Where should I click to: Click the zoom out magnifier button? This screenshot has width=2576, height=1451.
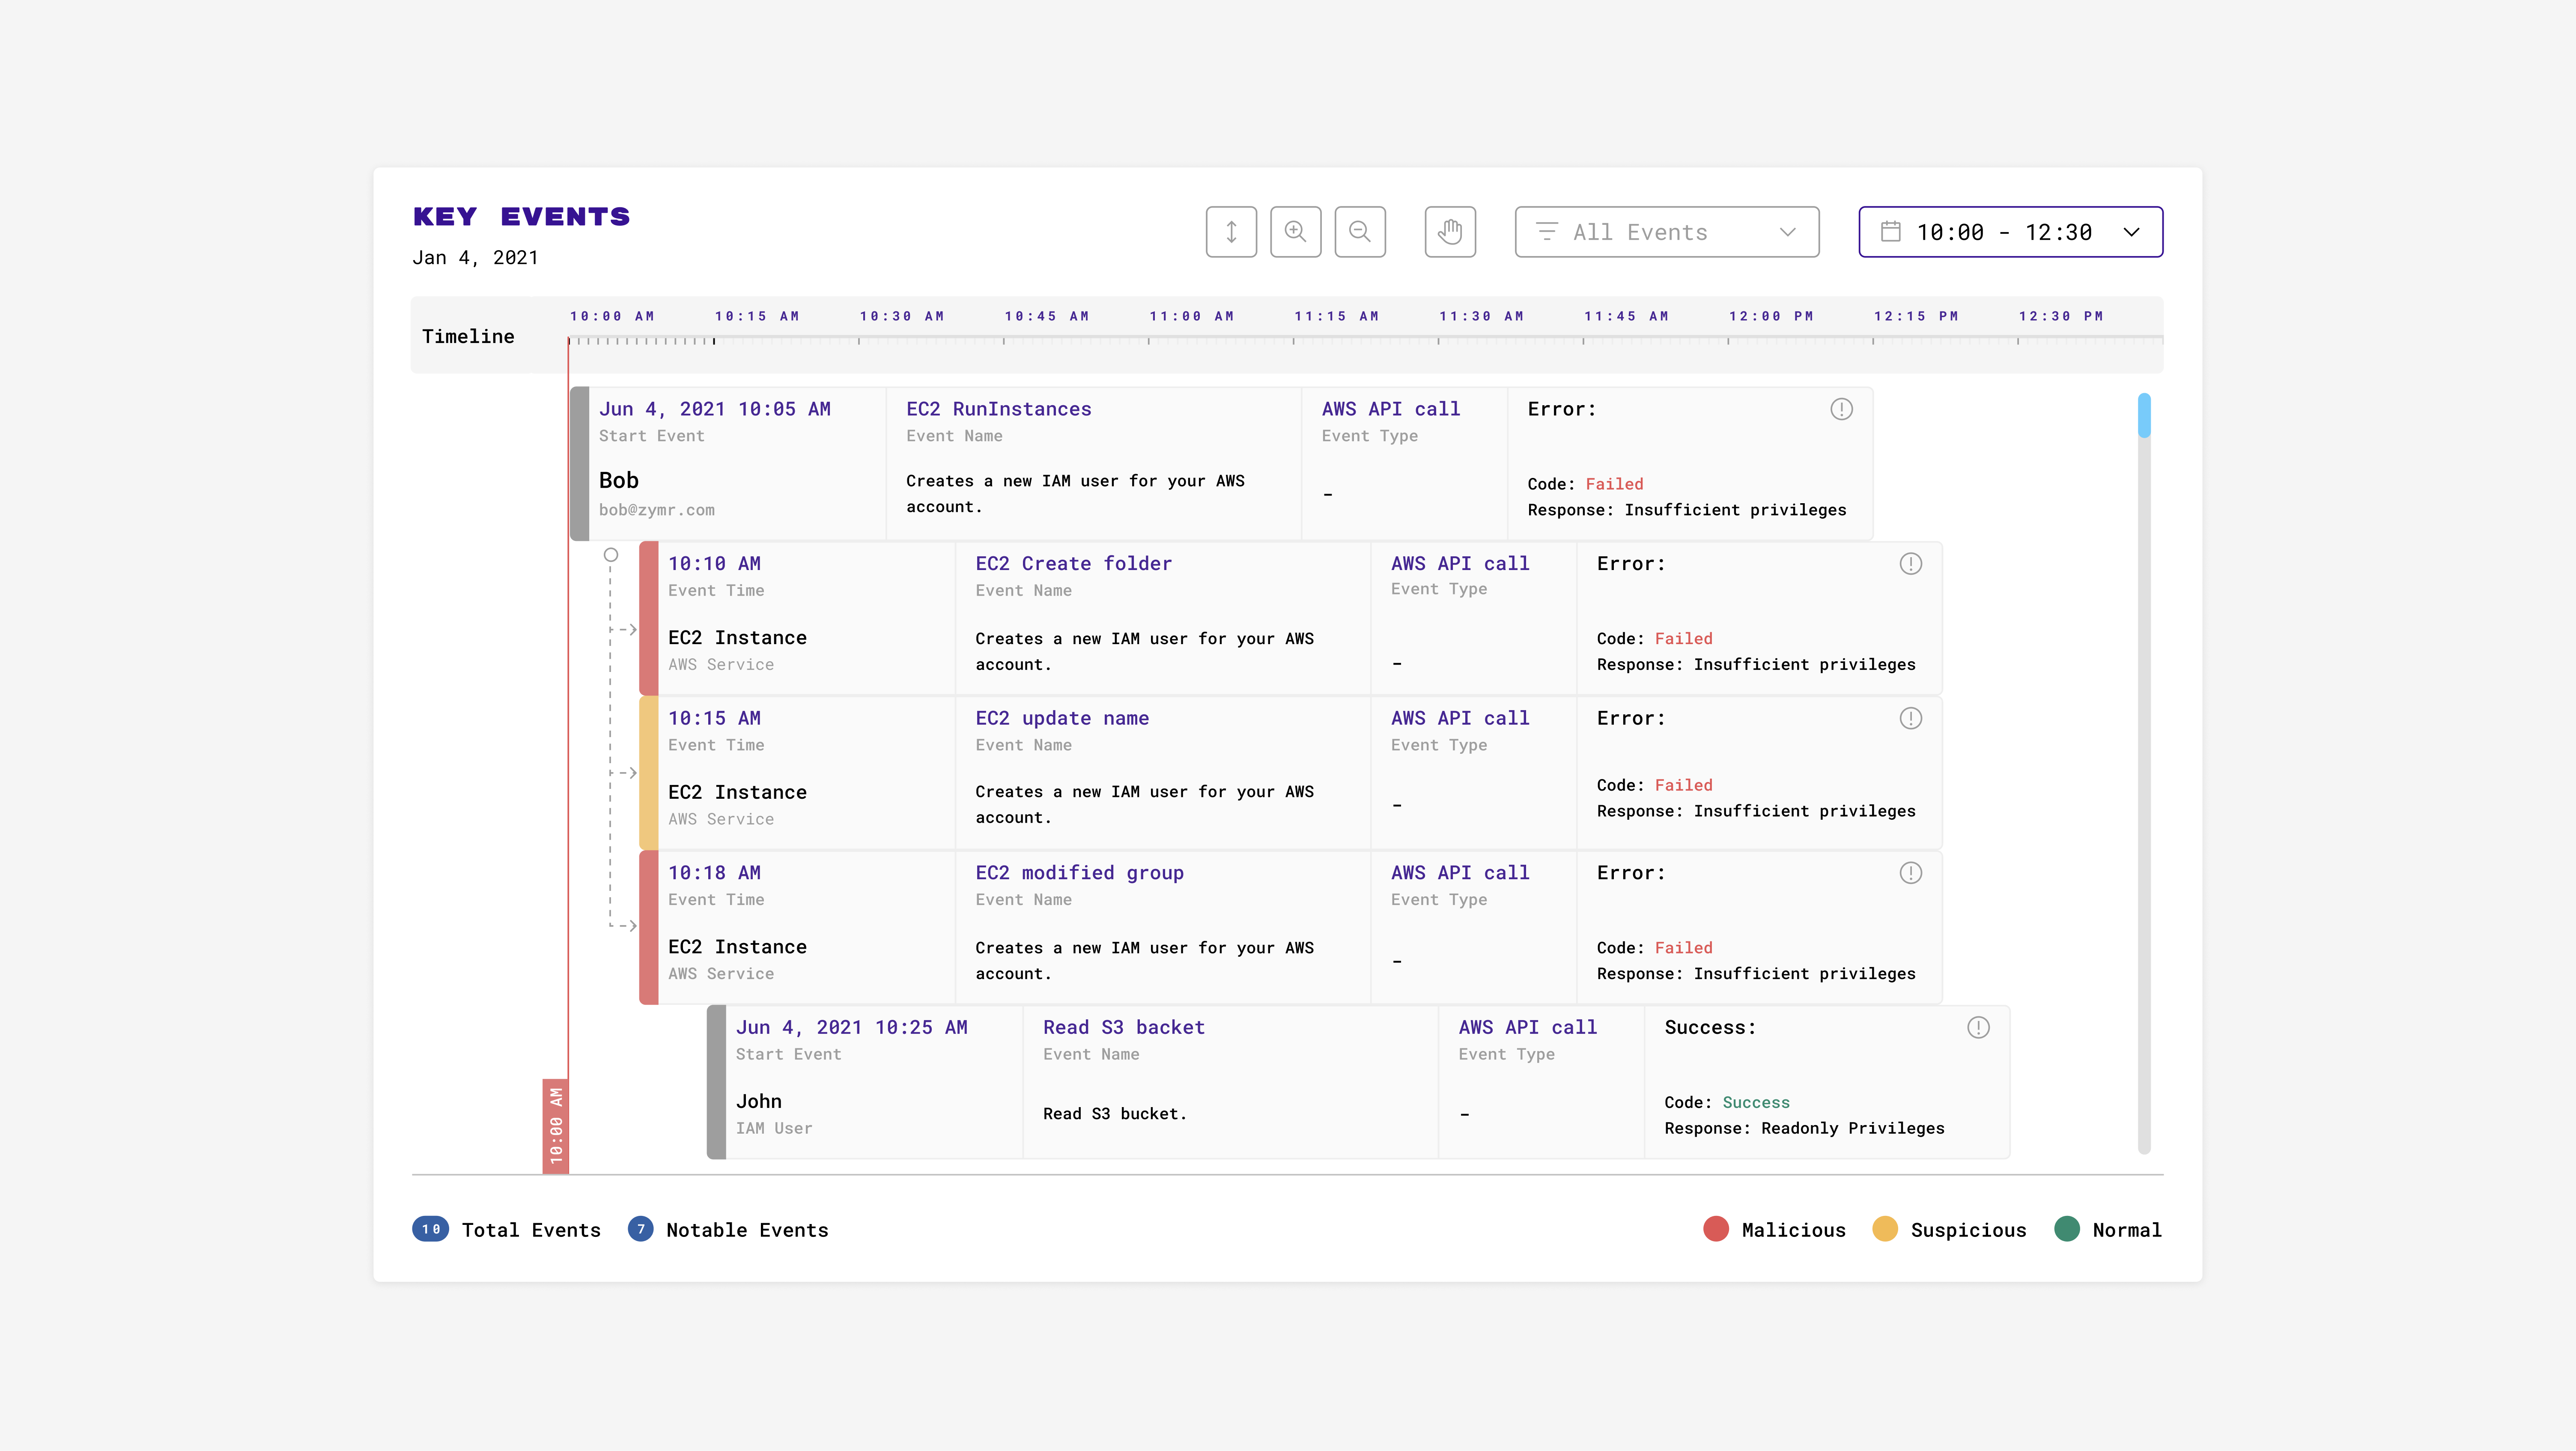(x=1360, y=232)
